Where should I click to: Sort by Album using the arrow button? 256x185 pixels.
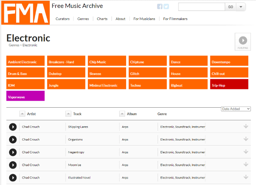[122, 114]
